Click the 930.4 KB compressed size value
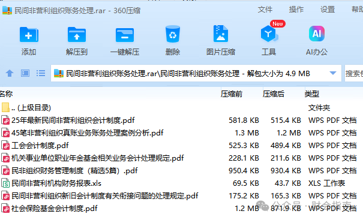This screenshot has width=363, height=220. coord(286,171)
